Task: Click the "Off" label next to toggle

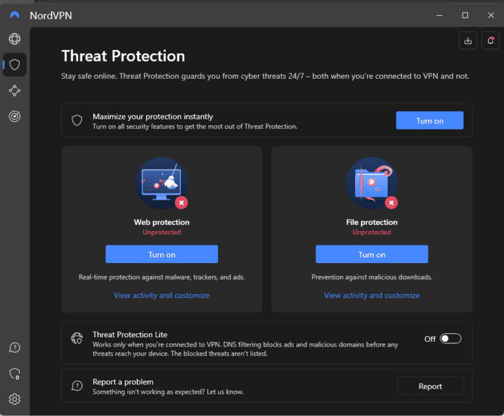Action: [430, 339]
